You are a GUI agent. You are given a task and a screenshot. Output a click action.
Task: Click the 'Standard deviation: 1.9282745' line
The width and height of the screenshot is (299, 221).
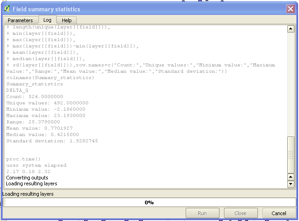pyautogui.click(x=52, y=141)
